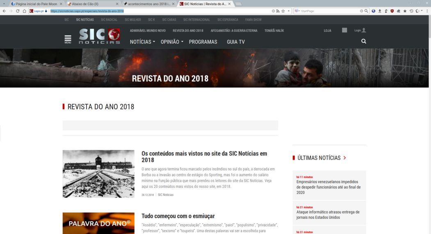Open the tag toolbar dropdown button
The image size is (431, 234).
point(419,11)
